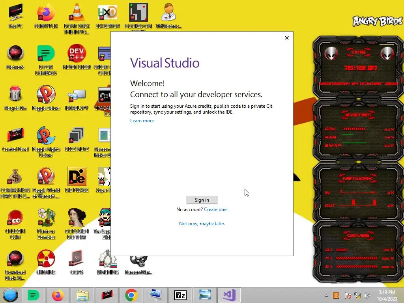Open the HOOKED ON desktop icon
The height and width of the screenshot is (303, 404).
138,17
